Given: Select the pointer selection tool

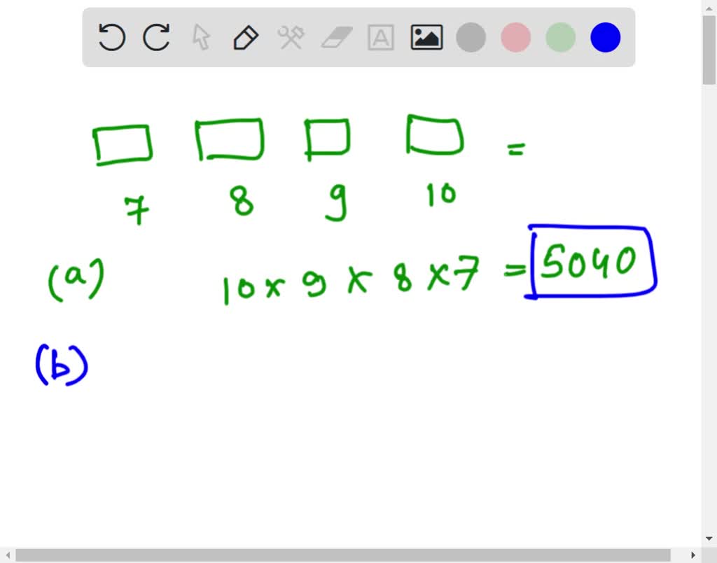Looking at the screenshot, I should [201, 37].
